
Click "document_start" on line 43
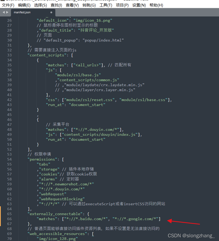[x=87, y=105]
